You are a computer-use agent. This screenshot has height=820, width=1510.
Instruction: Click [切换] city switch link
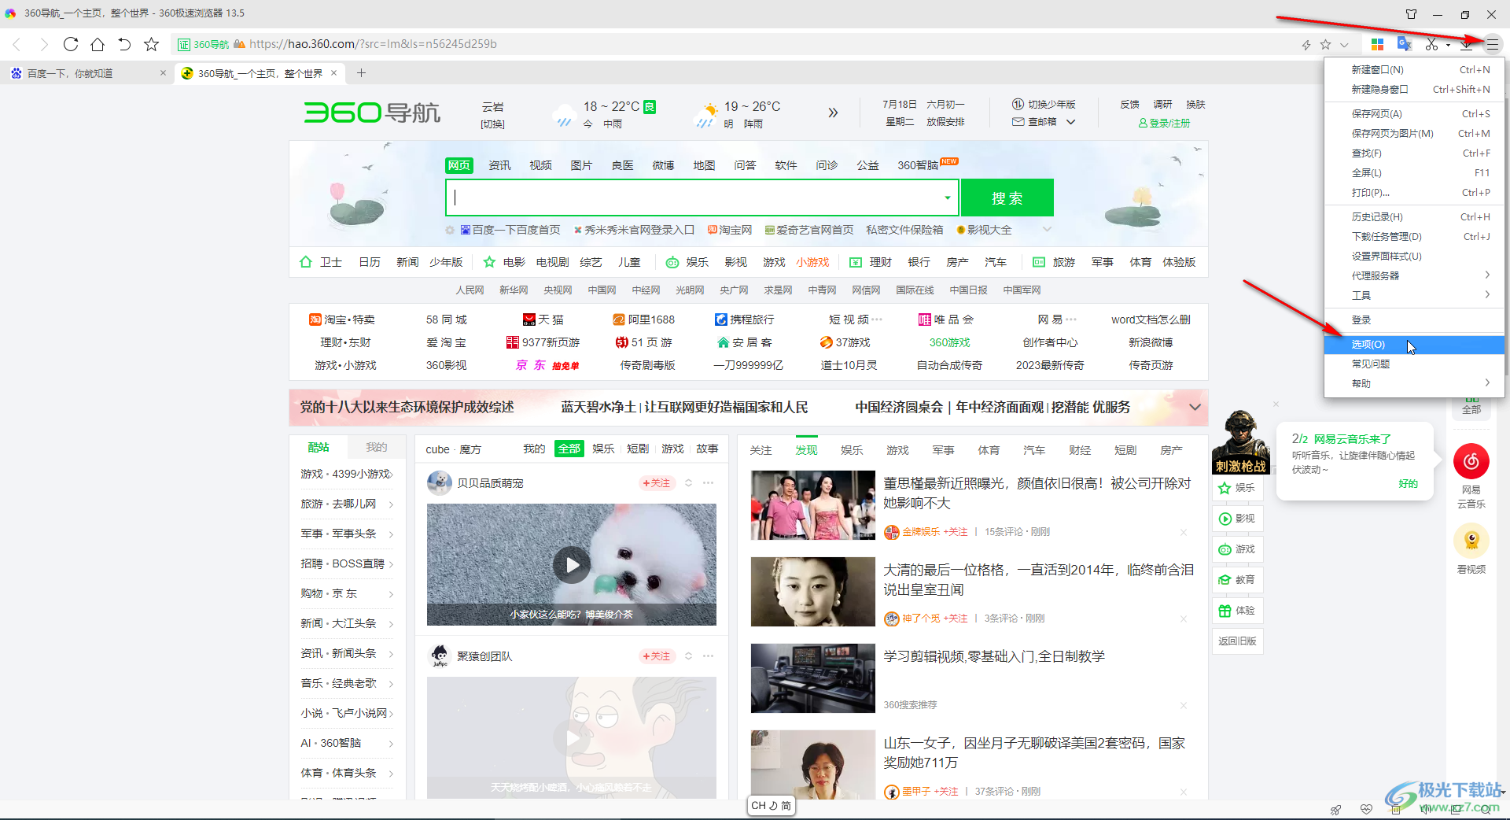click(493, 124)
